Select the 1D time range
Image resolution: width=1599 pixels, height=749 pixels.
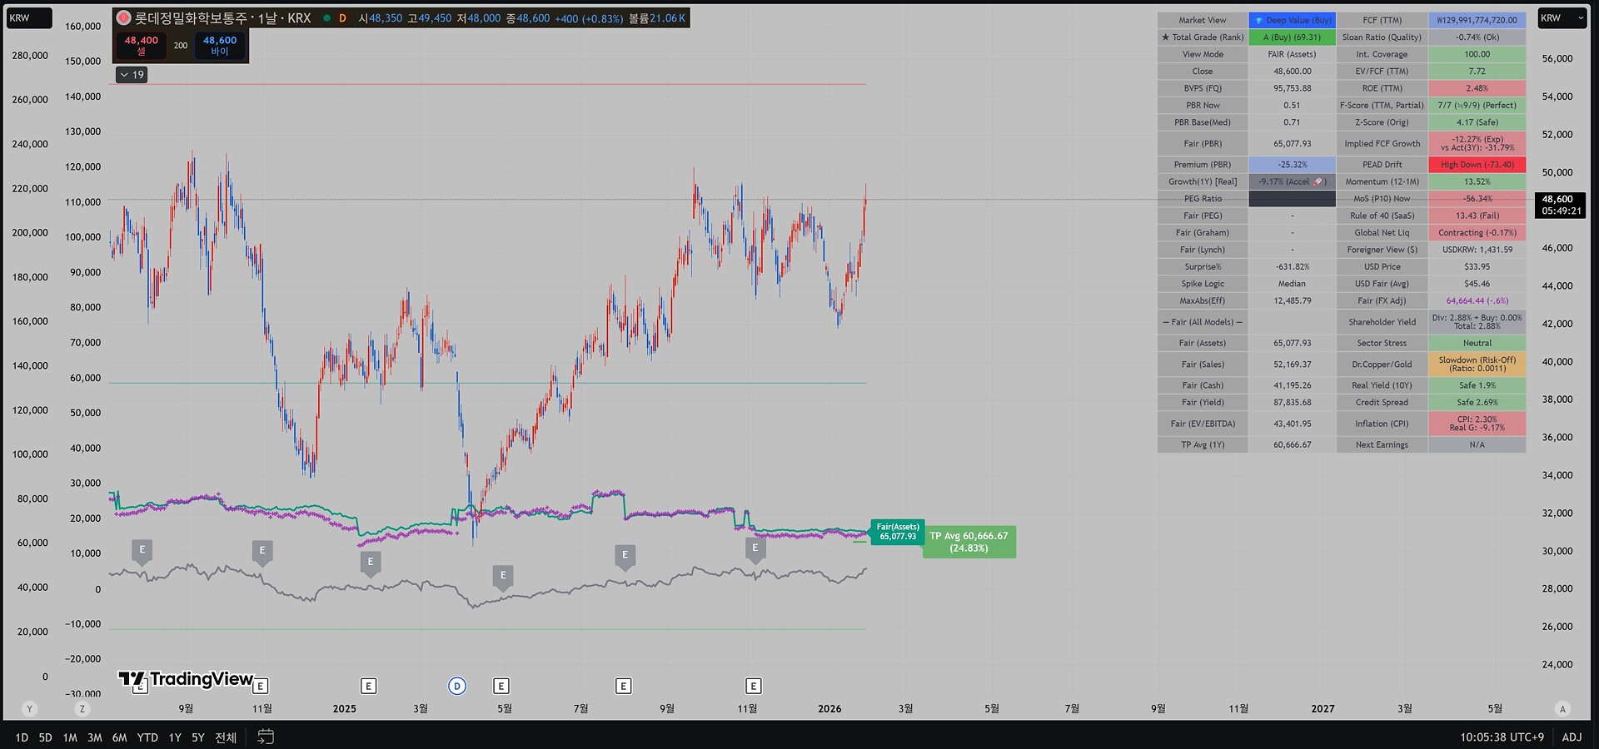tap(22, 737)
